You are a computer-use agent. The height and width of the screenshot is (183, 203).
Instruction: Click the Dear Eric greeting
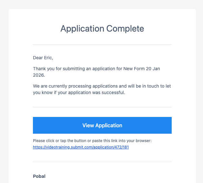point(43,58)
